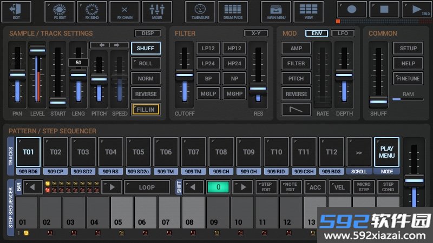Shift steps right with the arrow
The width and height of the screenshot is (433, 243).
click(242, 187)
